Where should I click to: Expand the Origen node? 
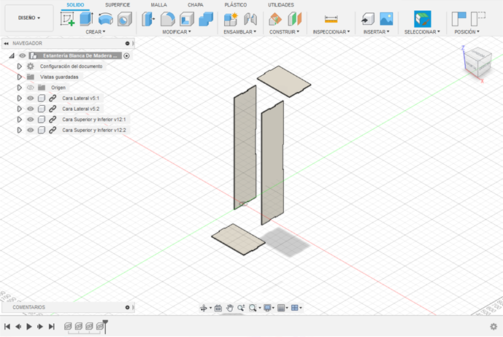(19, 88)
